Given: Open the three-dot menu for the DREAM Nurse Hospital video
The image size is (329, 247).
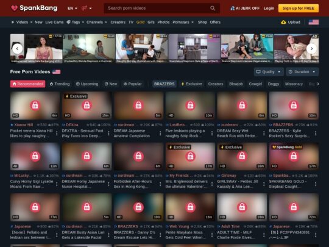Looking at the screenshot, I should point(108,184).
